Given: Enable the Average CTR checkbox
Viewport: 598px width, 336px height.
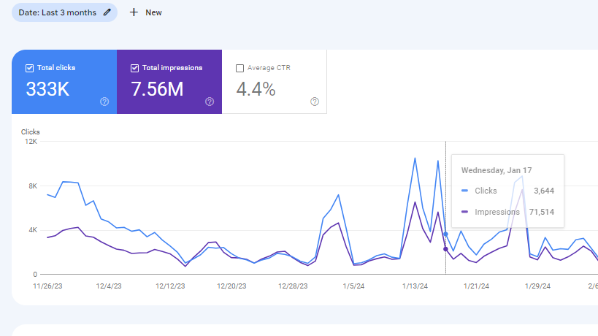Looking at the screenshot, I should click(x=240, y=68).
